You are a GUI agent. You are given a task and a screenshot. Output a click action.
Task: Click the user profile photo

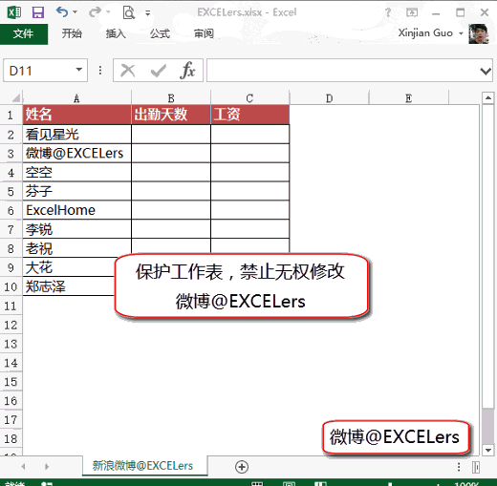tap(479, 33)
